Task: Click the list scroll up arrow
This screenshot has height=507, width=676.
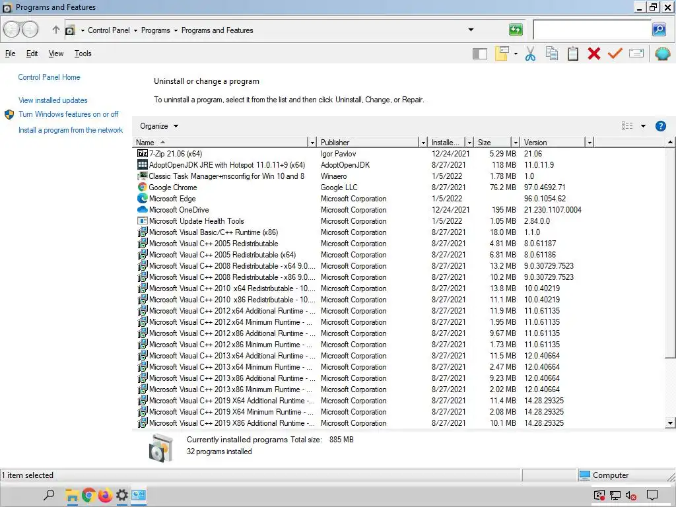Action: [x=670, y=143]
